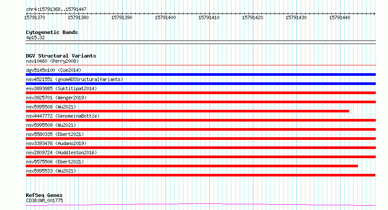Open the DGV Structural Variants track title
The width and height of the screenshot is (388, 210).
point(61,56)
